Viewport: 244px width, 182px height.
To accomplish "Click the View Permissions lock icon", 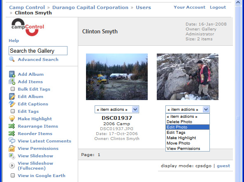I will point(12,148).
